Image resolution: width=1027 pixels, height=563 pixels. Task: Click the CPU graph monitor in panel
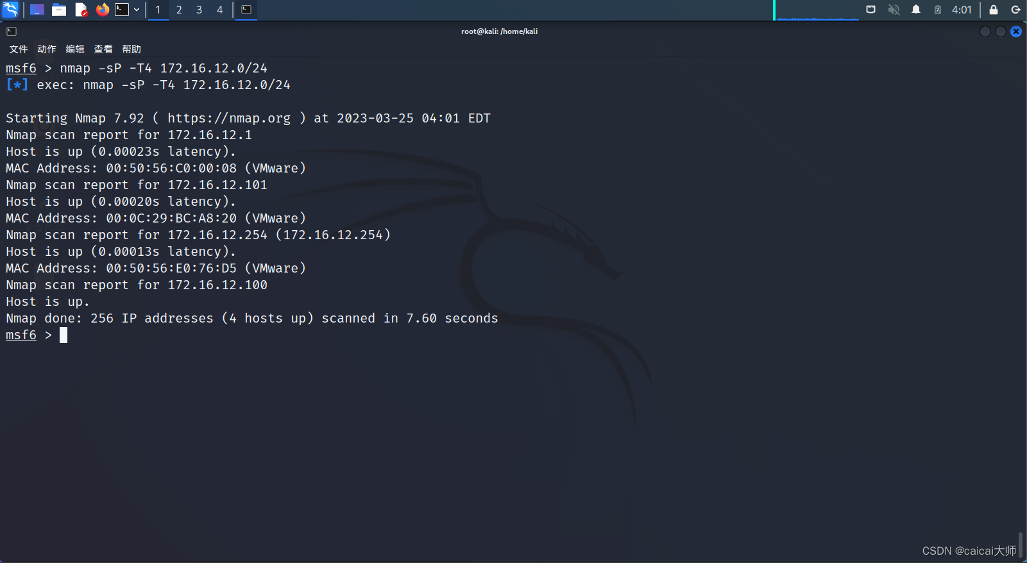817,10
